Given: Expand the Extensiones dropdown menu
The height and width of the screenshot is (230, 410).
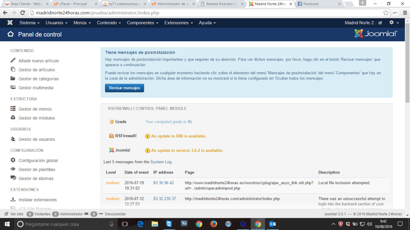Looking at the screenshot, I should tap(179, 23).
